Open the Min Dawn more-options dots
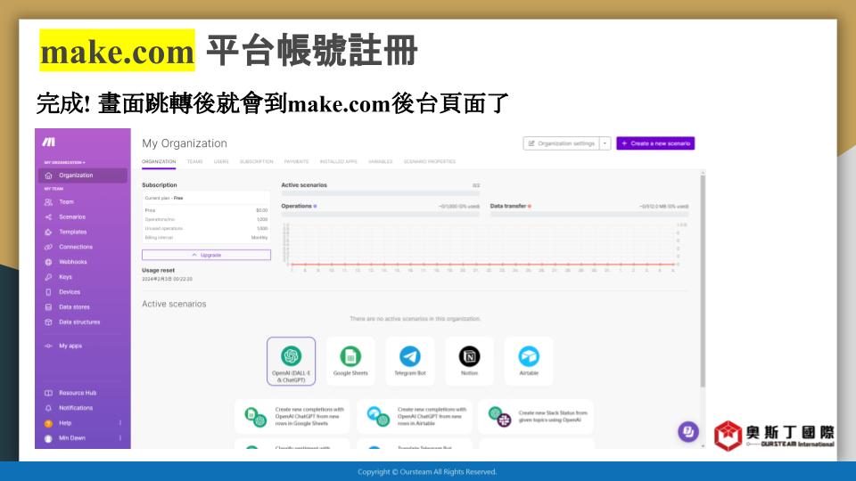This screenshot has width=856, height=481. click(120, 438)
